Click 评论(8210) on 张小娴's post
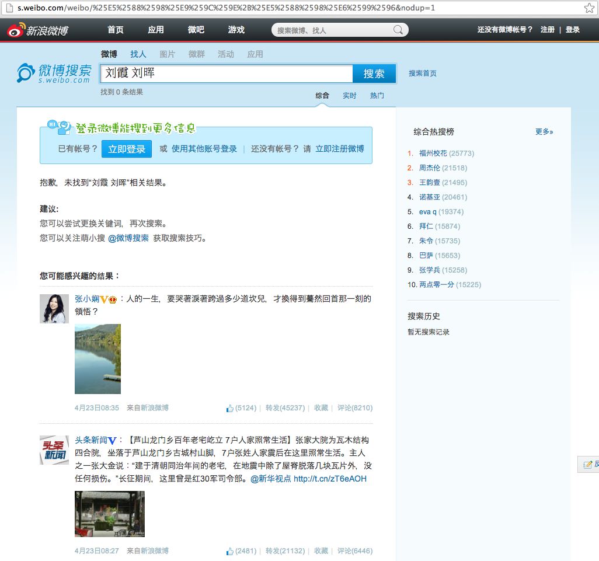The width and height of the screenshot is (599, 561). click(355, 408)
